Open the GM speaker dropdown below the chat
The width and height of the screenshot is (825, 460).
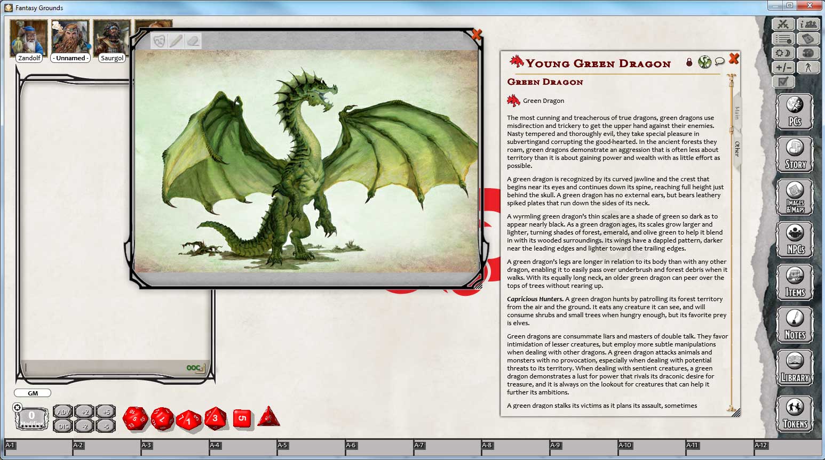pos(33,393)
